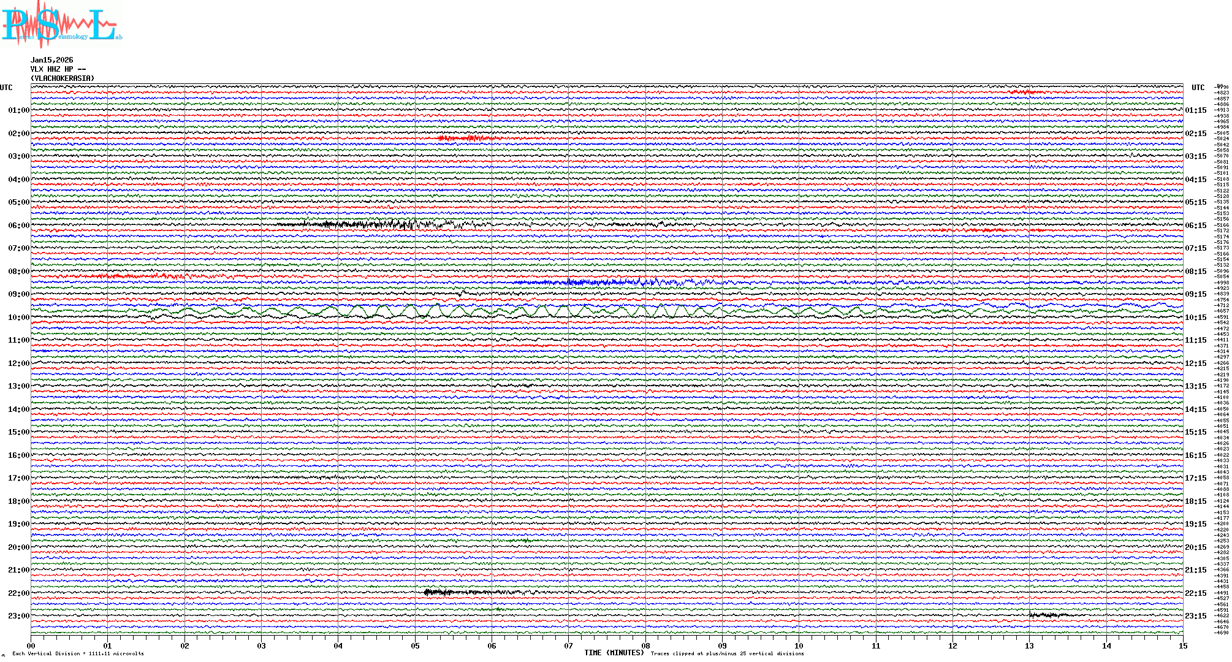Image resolution: width=1232 pixels, height=662 pixels.
Task: Click the 'Traces clipped' footnote text
Action: (727, 653)
